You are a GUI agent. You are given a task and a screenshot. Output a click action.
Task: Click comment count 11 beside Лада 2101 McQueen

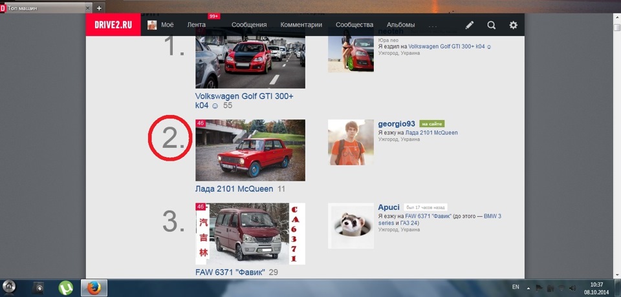coord(281,189)
